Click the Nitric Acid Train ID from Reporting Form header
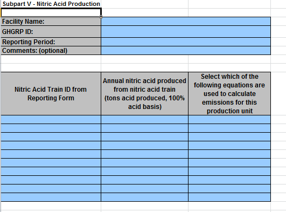Image resolution: width=286 pixels, height=212 pixels. click(51, 93)
